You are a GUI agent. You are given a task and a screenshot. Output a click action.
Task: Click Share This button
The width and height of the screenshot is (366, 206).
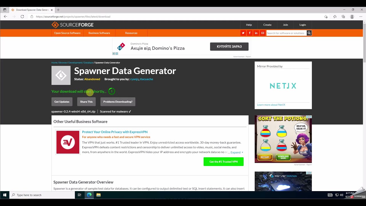coord(86,102)
